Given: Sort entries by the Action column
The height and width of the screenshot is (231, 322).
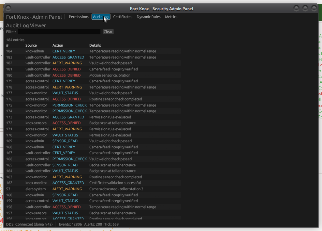Looking at the screenshot, I should click(x=57, y=45).
